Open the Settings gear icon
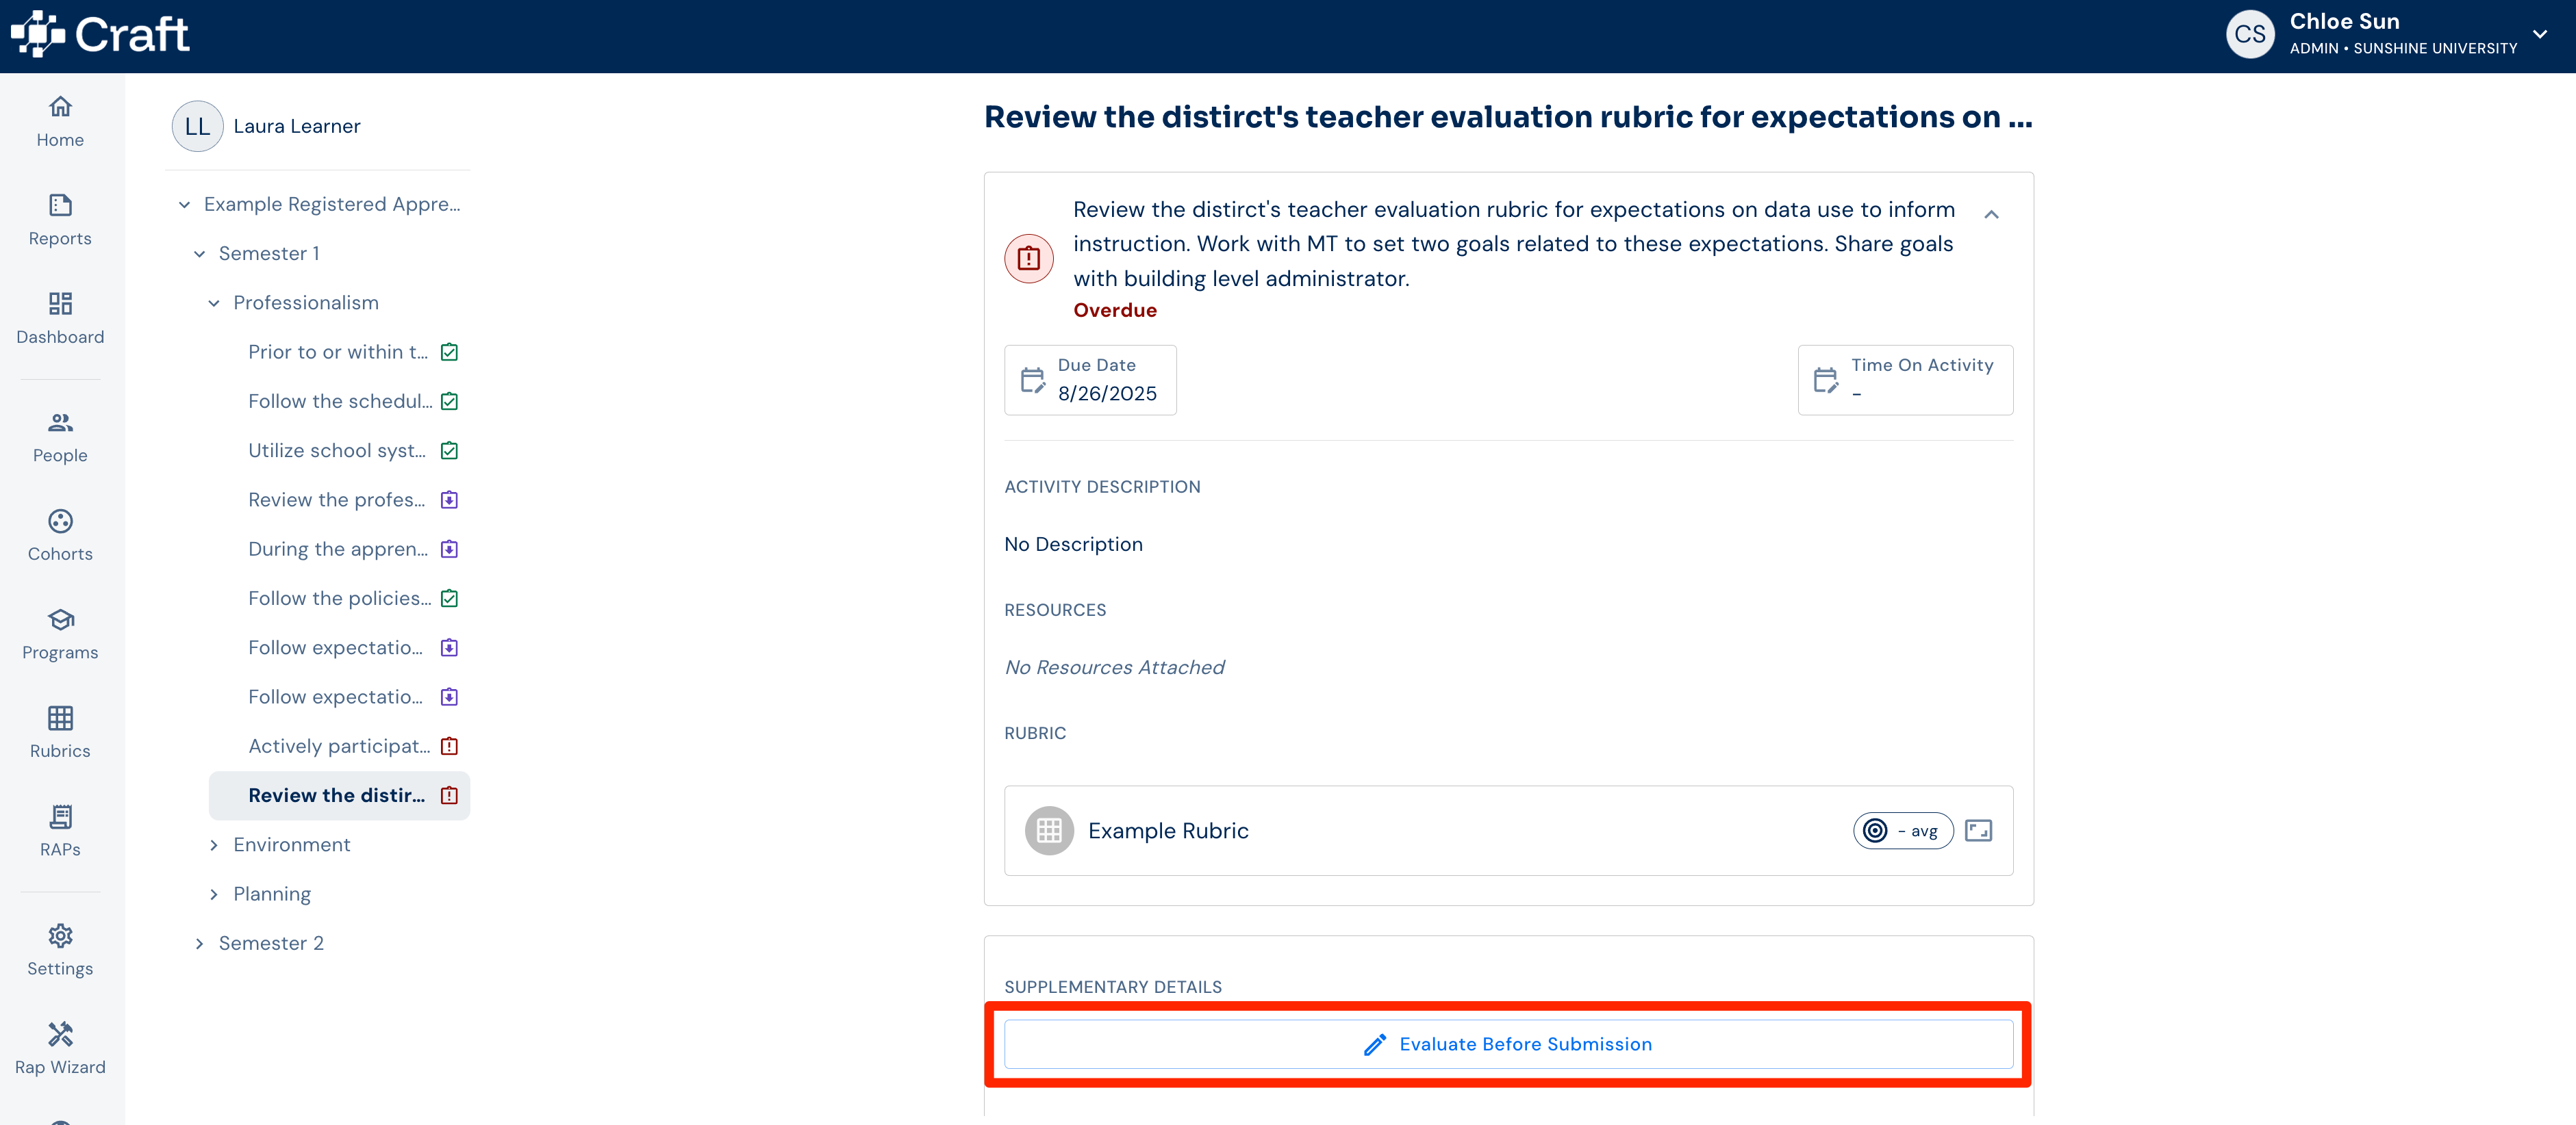The image size is (2576, 1125). (x=60, y=935)
